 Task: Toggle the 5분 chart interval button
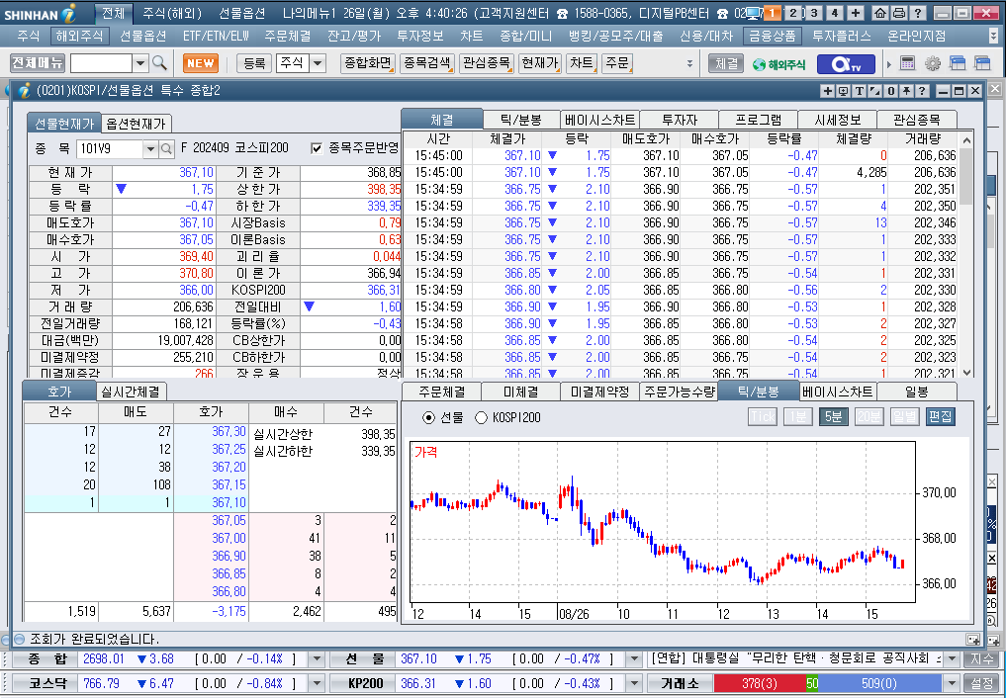(833, 416)
